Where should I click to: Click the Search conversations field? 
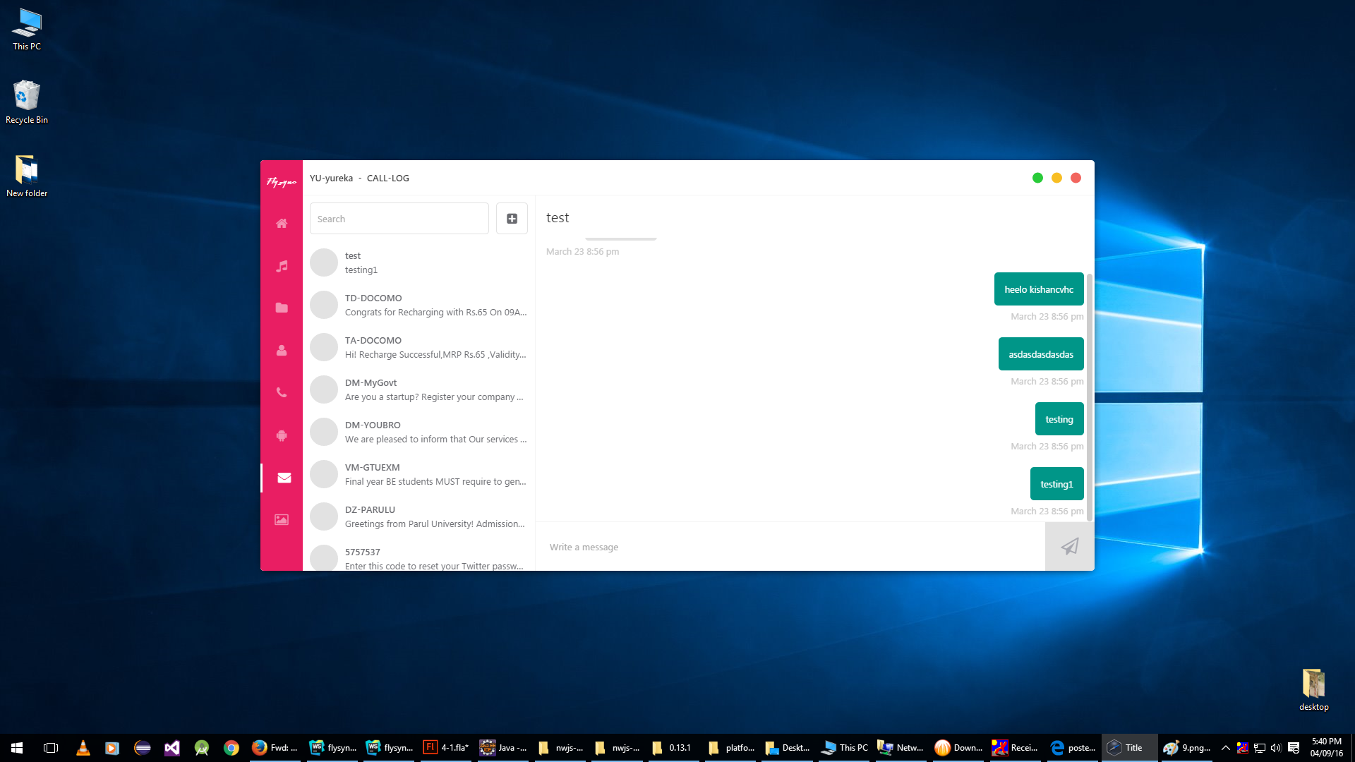[x=399, y=219]
